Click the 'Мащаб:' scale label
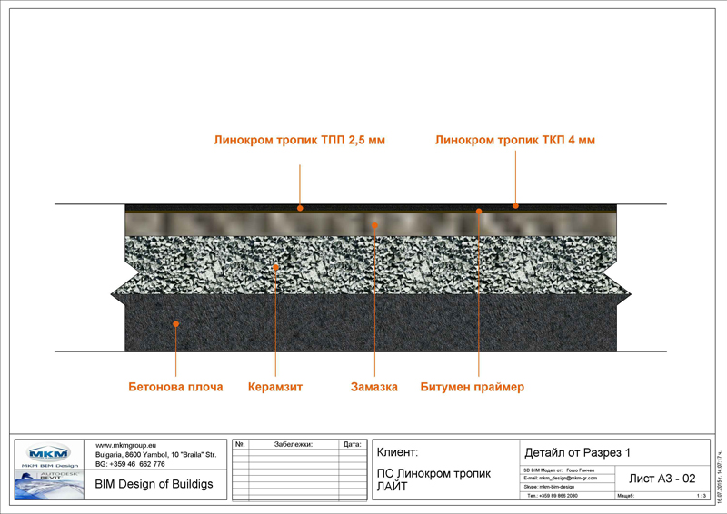Screen dimensions: 727x514 coord(625,496)
